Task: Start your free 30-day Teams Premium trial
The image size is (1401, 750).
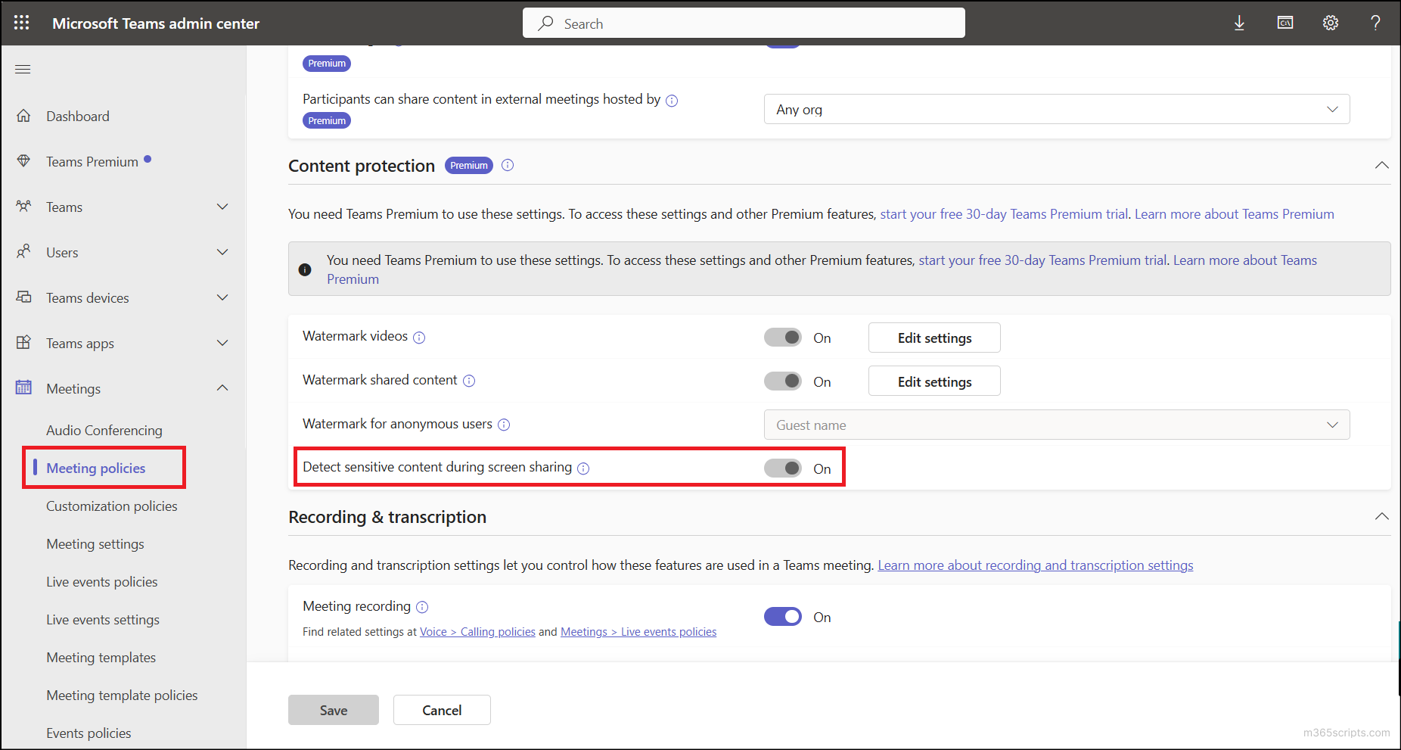Action: coord(1003,213)
